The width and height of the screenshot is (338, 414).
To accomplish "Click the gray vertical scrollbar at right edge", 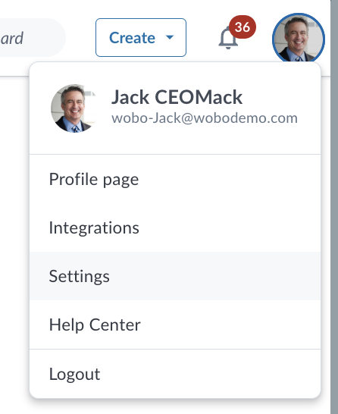I will [x=334, y=207].
